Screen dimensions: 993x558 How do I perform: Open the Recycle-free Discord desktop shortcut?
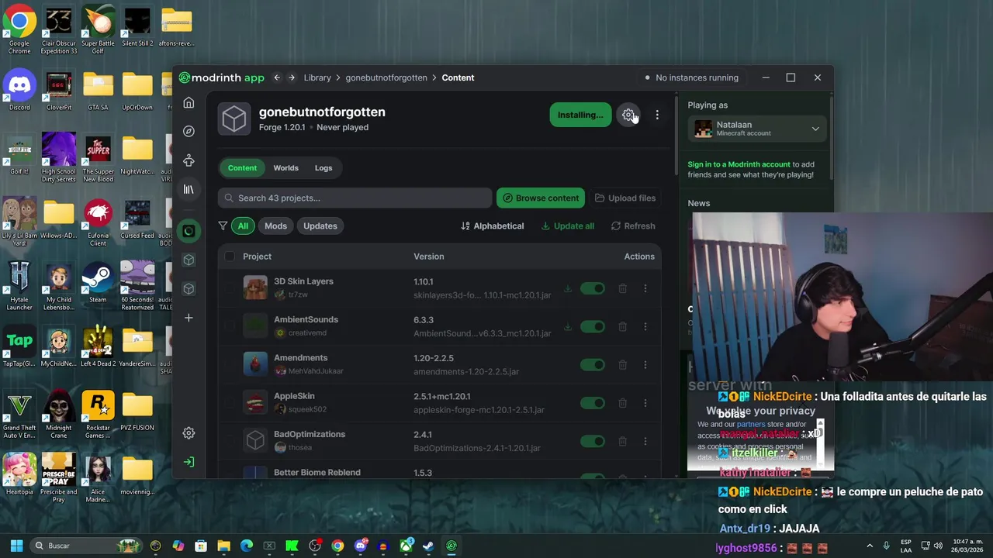point(19,91)
